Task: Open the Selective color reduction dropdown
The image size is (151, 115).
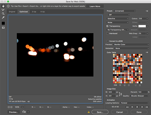Action: (117, 19)
